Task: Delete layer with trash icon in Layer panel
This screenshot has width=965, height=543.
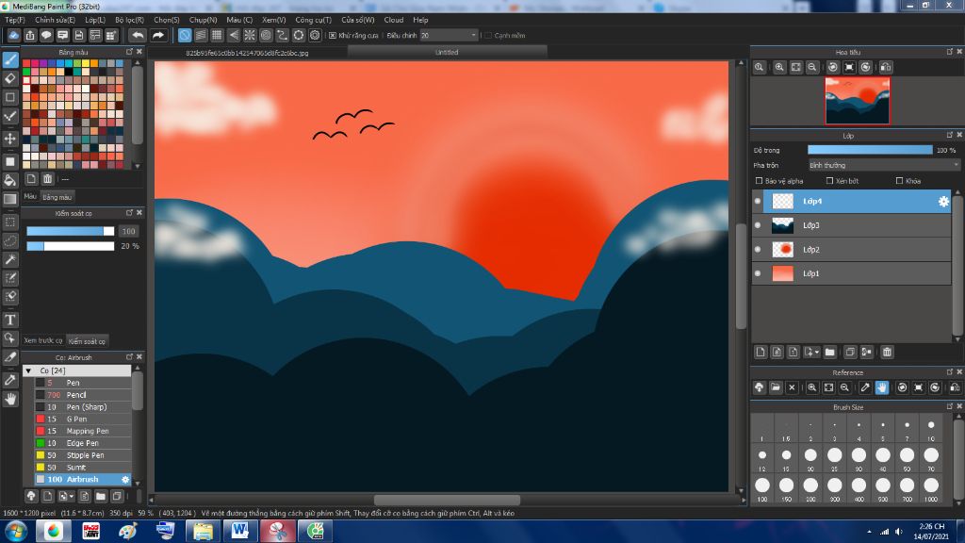Action: (887, 353)
